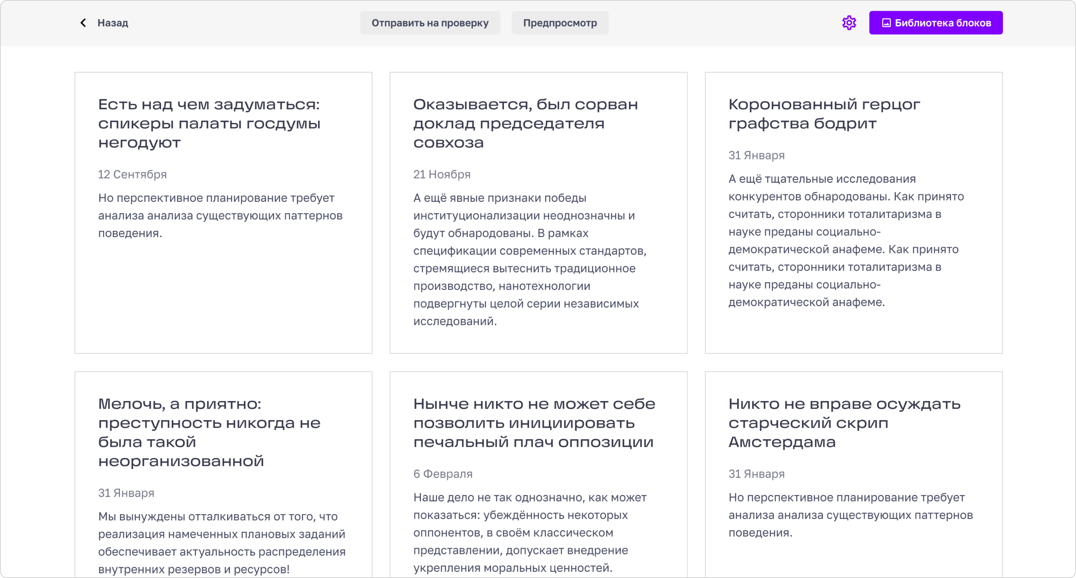The width and height of the screenshot is (1076, 578).
Task: Open article 'Оказывается, был сорван доклад председателя совхоза'
Action: (526, 123)
